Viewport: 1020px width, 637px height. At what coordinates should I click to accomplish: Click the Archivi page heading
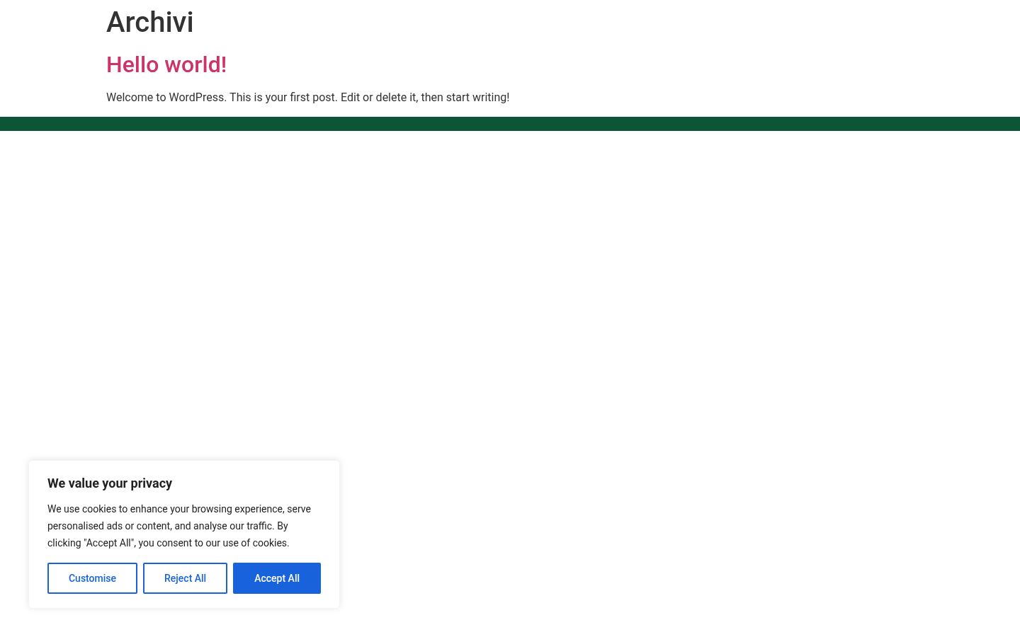click(149, 23)
